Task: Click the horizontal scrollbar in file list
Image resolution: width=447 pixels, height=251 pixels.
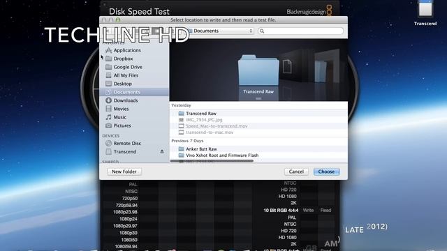Action: tap(212, 161)
